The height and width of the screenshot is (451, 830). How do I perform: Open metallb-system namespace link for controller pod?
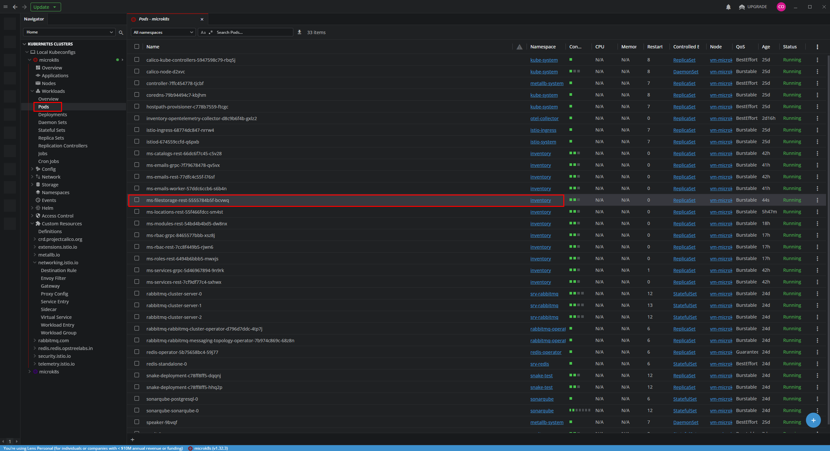click(547, 83)
